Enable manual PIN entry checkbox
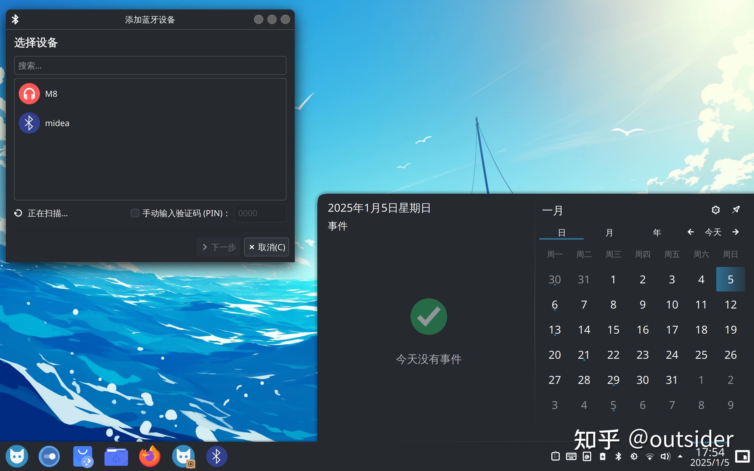Image resolution: width=754 pixels, height=471 pixels. click(x=135, y=213)
